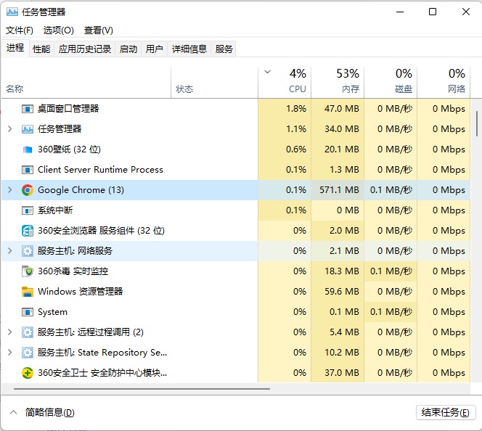The height and width of the screenshot is (431, 482).
Task: Collapse to 简略信息 view via the chevron
Action: coord(13,412)
